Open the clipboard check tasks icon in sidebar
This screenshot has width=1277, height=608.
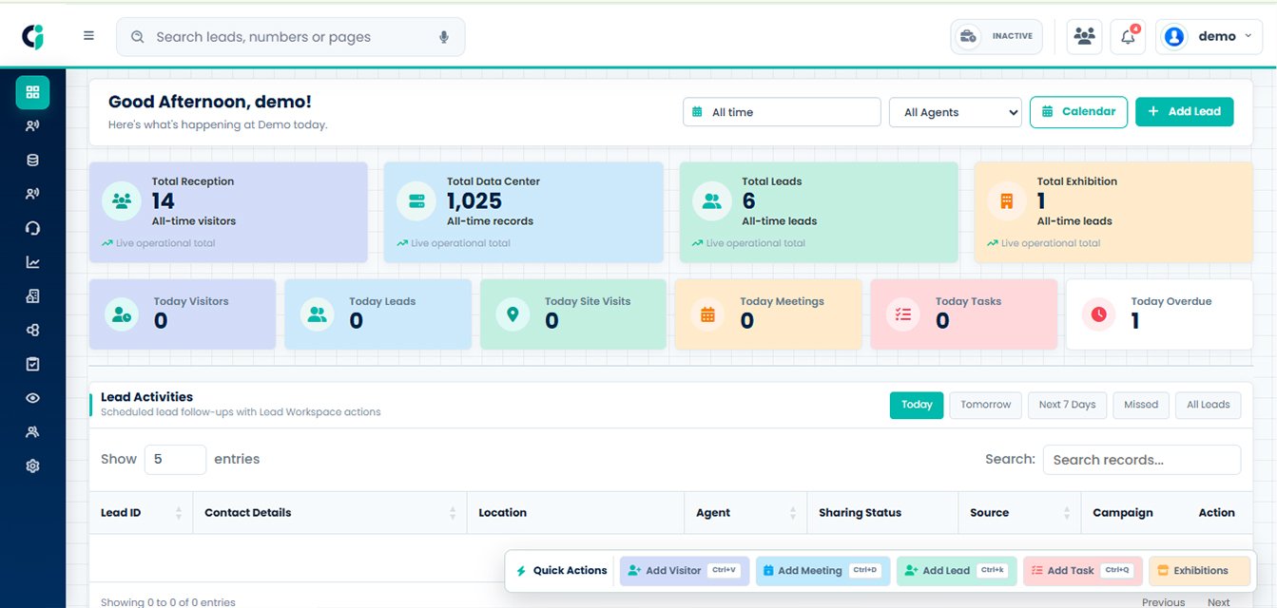[32, 364]
